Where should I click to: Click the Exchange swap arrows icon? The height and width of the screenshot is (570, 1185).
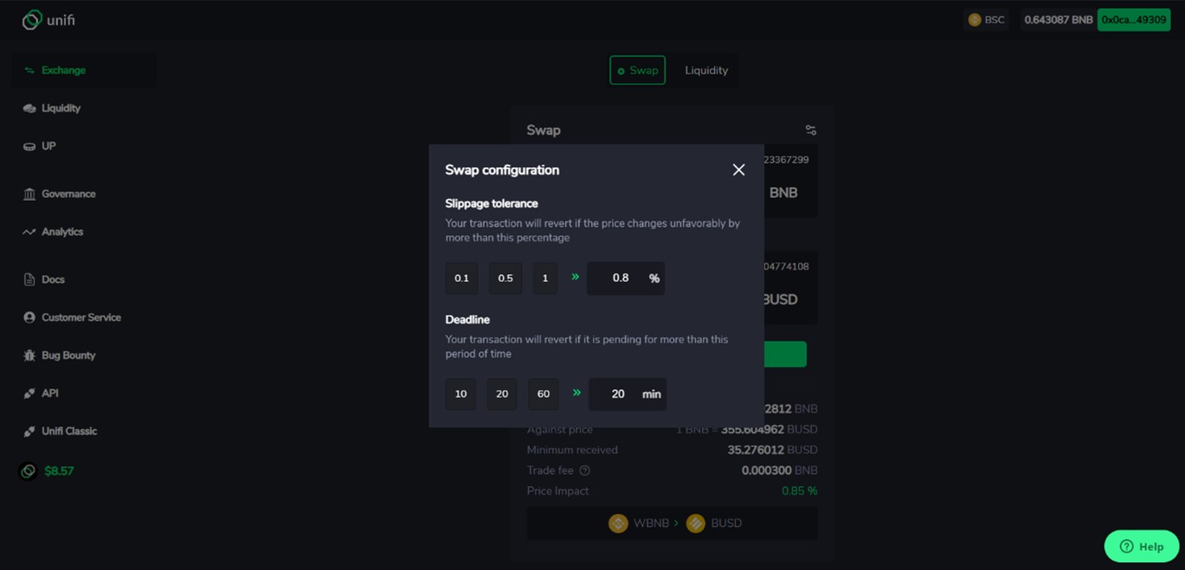[29, 70]
